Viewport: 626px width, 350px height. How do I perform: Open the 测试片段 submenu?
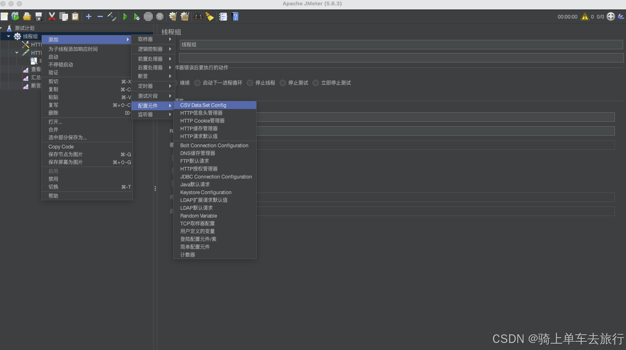[x=153, y=96]
